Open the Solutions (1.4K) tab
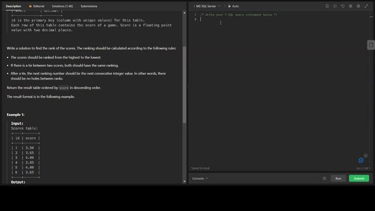 pos(63,6)
